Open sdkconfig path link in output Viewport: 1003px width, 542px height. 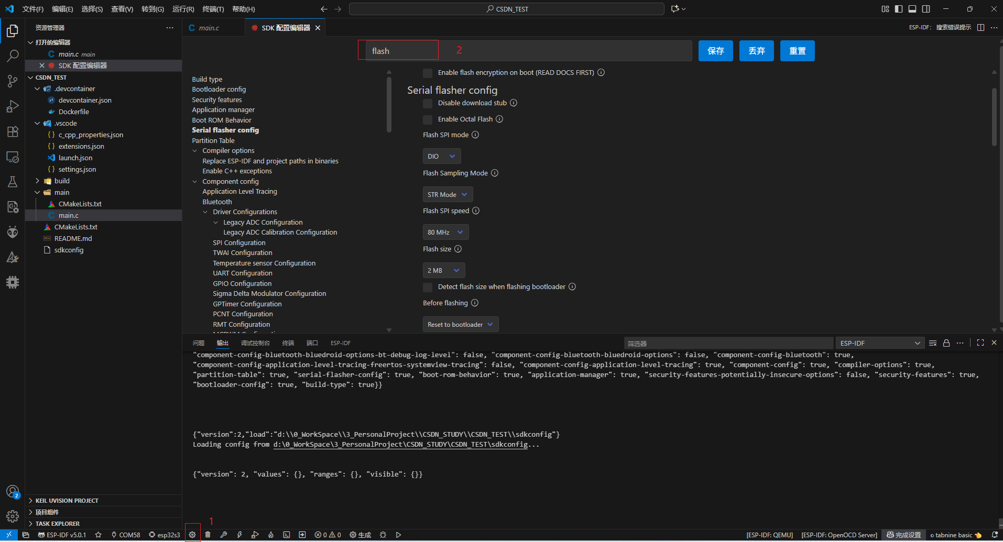point(400,445)
